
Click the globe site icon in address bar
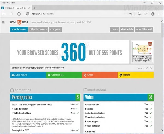[x=28, y=14]
